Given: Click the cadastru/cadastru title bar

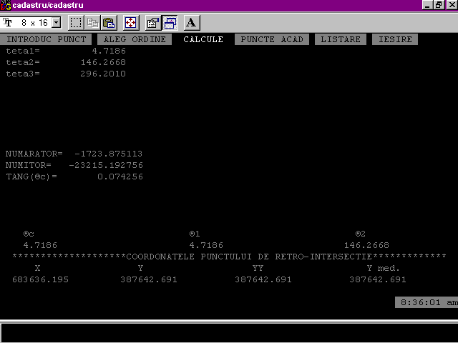Looking at the screenshot, I should (x=215, y=5).
